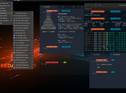Click the Keylogger Tools shield icon
This screenshot has width=126, height=93.
tap(14, 35)
